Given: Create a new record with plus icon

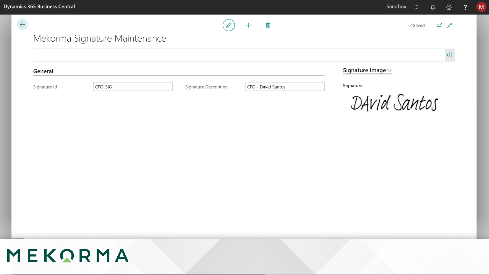Looking at the screenshot, I should click(x=249, y=25).
